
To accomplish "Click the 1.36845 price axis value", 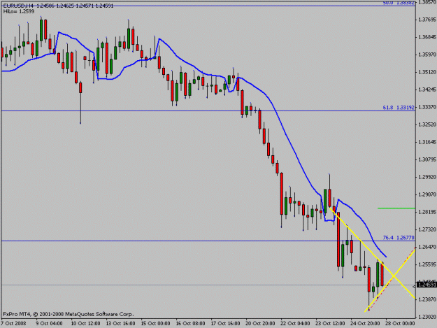I will (x=427, y=37).
